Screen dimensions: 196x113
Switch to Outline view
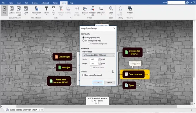12,9
